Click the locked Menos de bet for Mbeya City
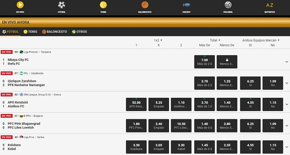Screen dimensions: 290x155 227,62
